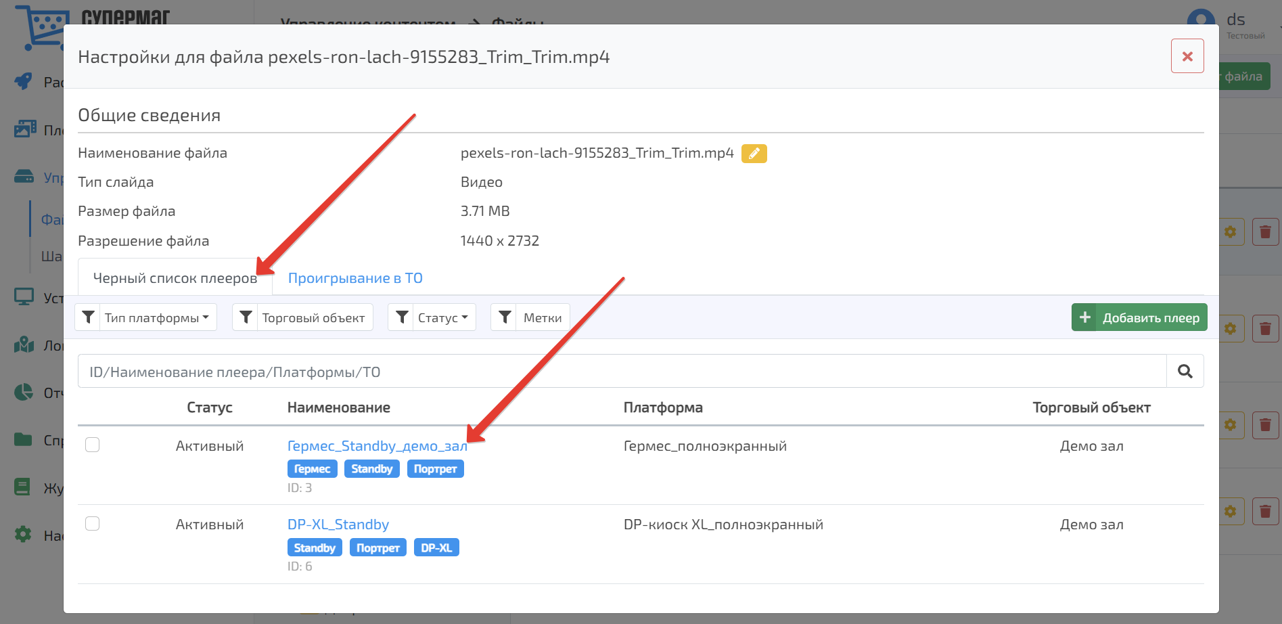This screenshot has height=624, width=1282.
Task: Open the DP-XL_Standby player link
Action: 338,525
